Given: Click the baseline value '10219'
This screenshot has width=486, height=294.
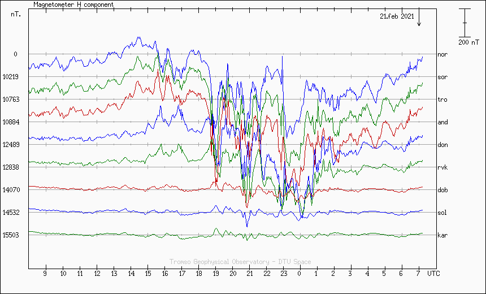Looking at the screenshot, I should tap(11, 76).
